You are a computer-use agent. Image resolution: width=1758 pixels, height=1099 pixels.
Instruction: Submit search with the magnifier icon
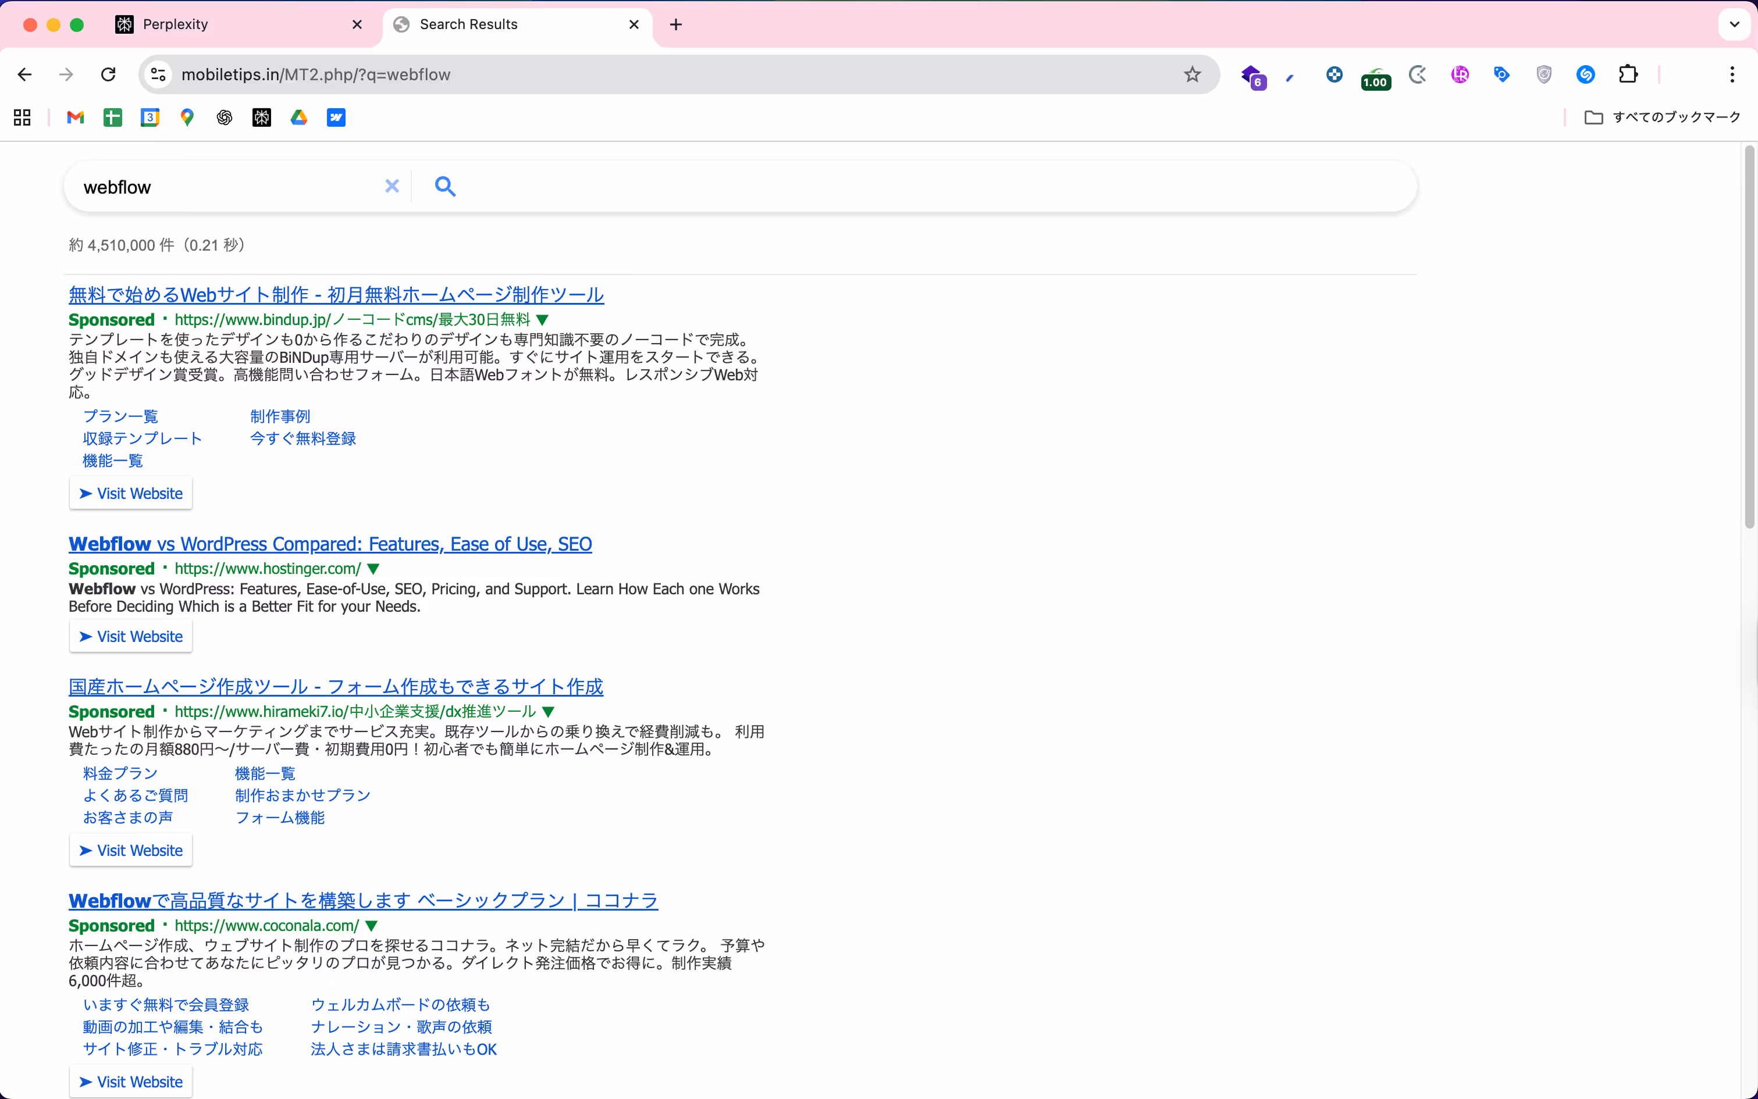pyautogui.click(x=445, y=187)
